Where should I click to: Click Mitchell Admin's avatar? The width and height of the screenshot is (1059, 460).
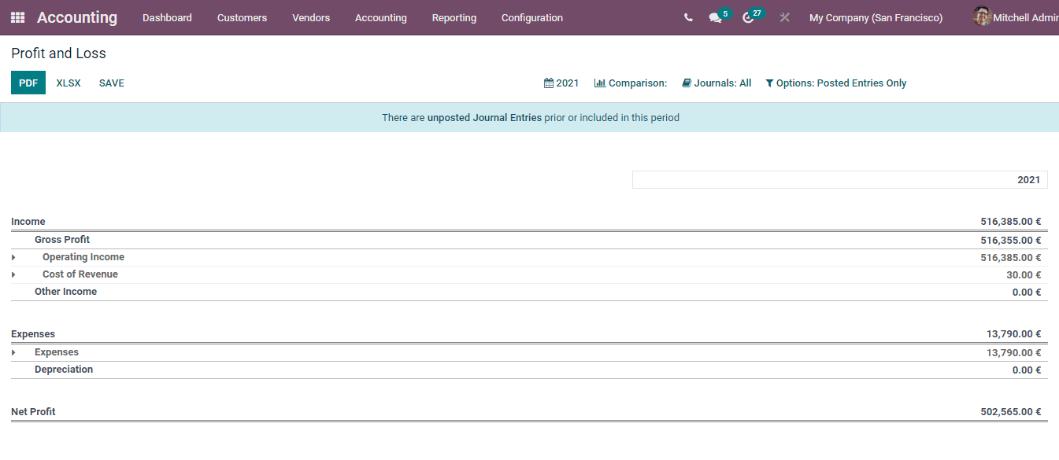coord(982,17)
